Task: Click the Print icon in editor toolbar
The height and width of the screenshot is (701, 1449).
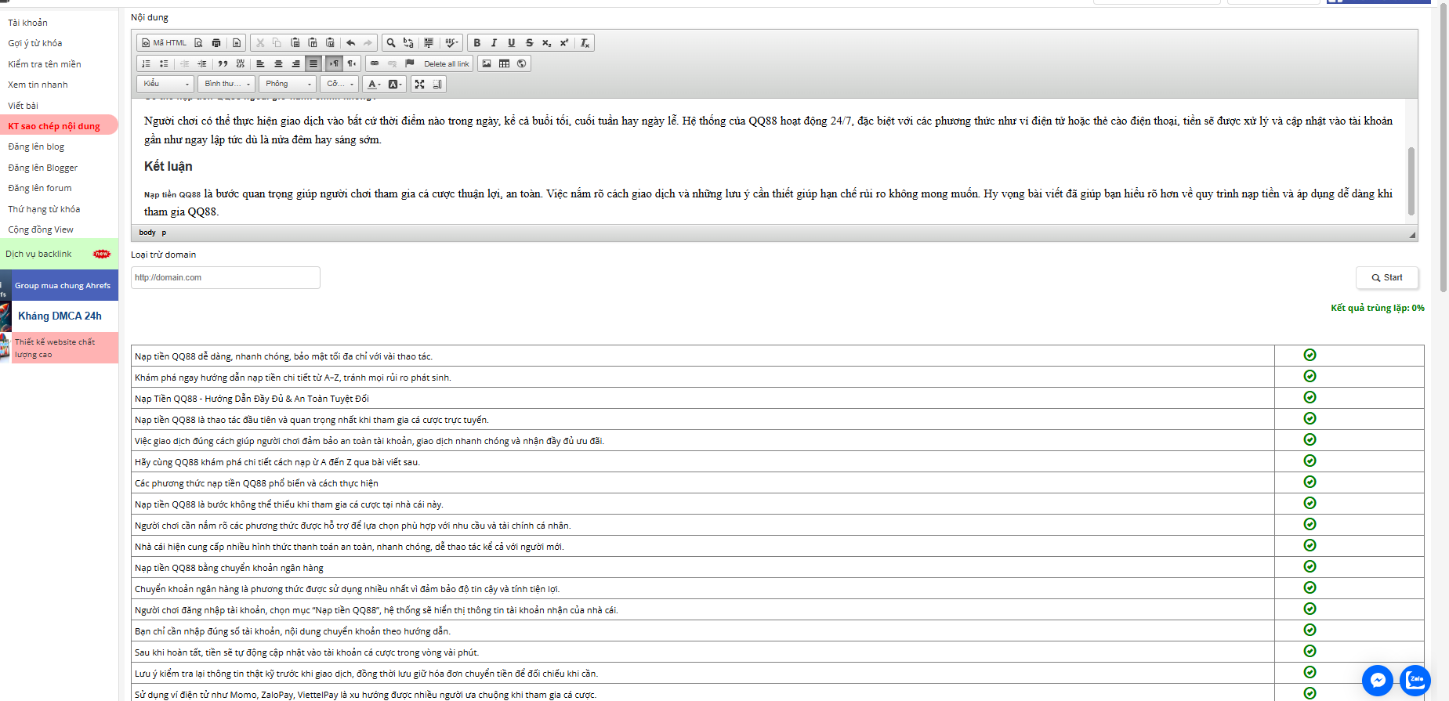Action: click(x=216, y=43)
